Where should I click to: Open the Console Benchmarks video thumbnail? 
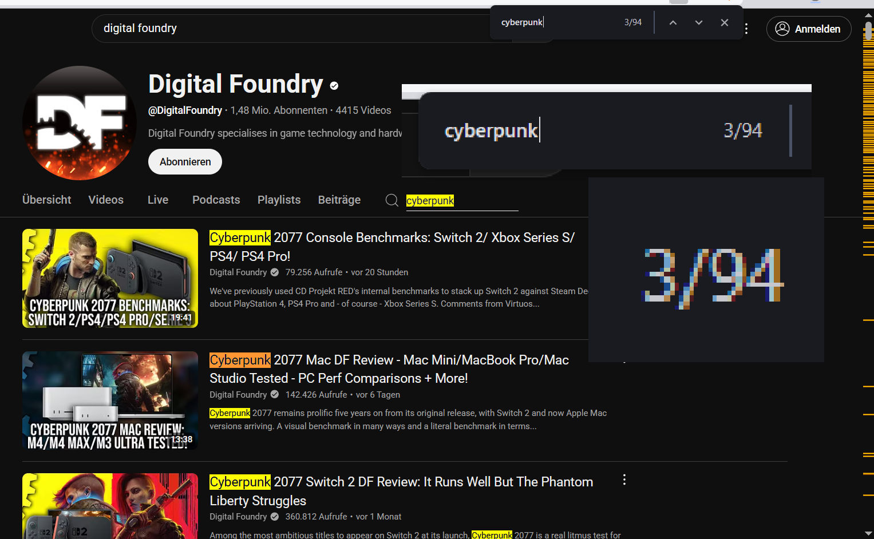click(x=110, y=278)
